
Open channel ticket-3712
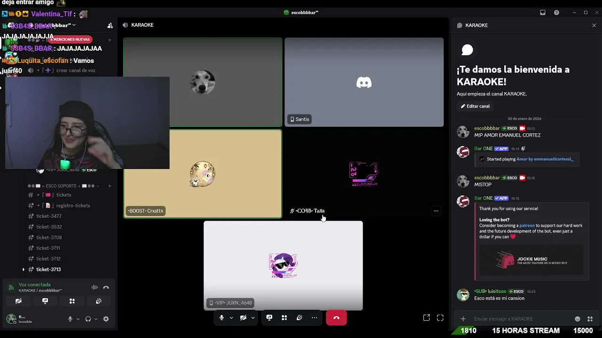(x=48, y=259)
